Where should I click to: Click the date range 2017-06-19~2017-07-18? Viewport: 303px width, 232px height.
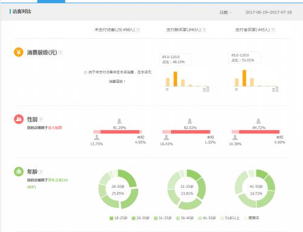pyautogui.click(x=268, y=12)
